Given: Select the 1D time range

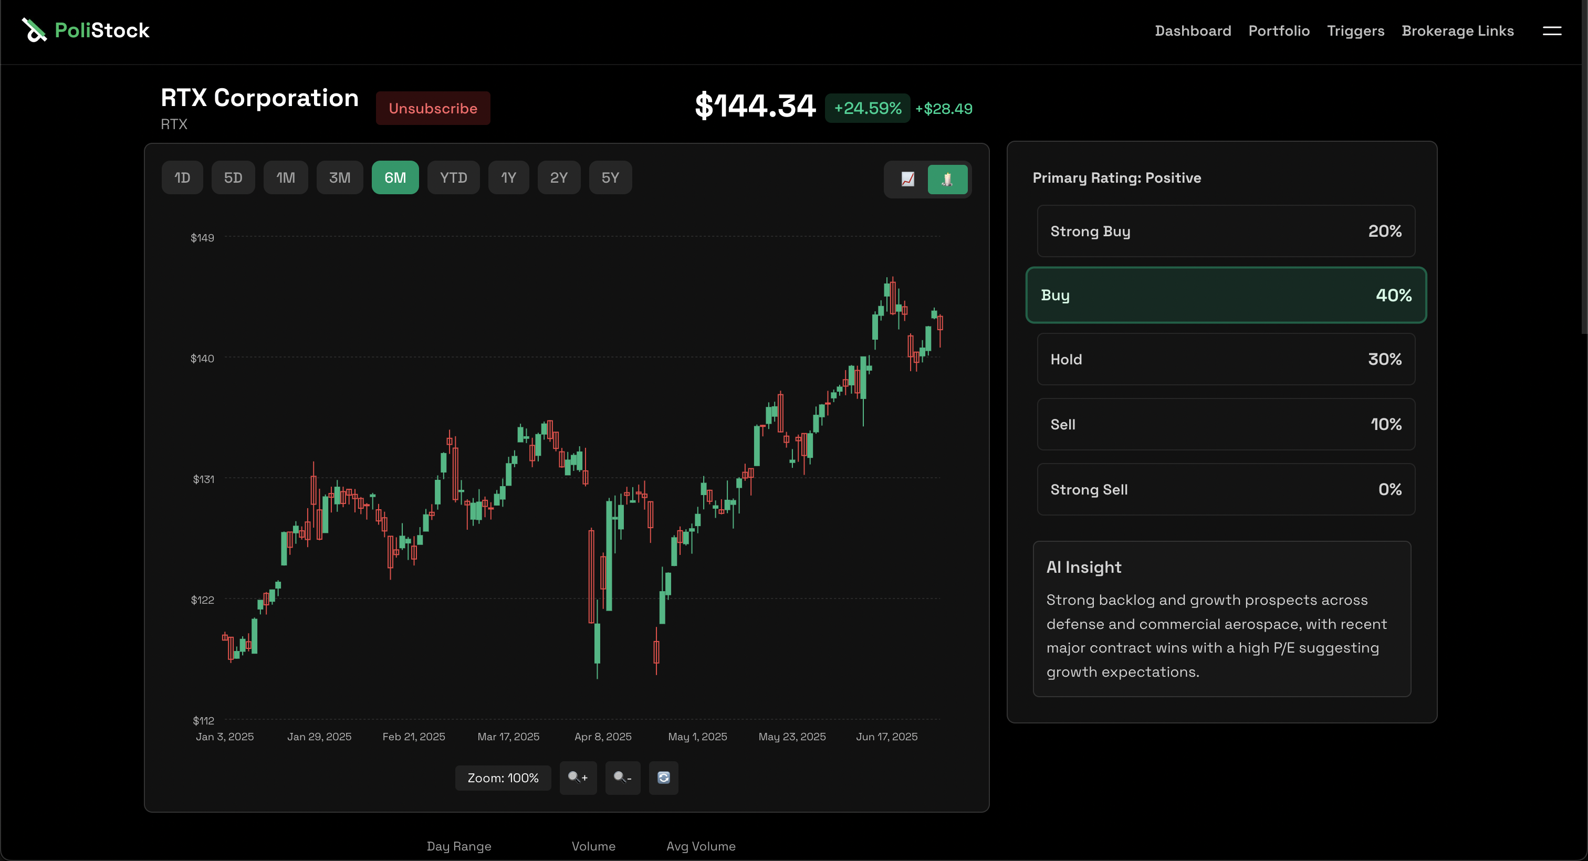Looking at the screenshot, I should [x=182, y=177].
